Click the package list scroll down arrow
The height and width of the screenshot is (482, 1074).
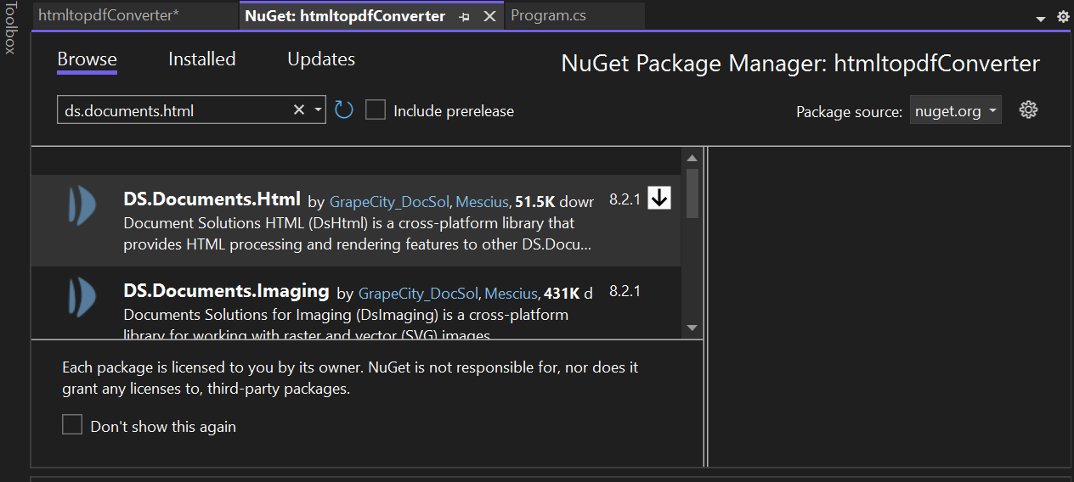692,328
